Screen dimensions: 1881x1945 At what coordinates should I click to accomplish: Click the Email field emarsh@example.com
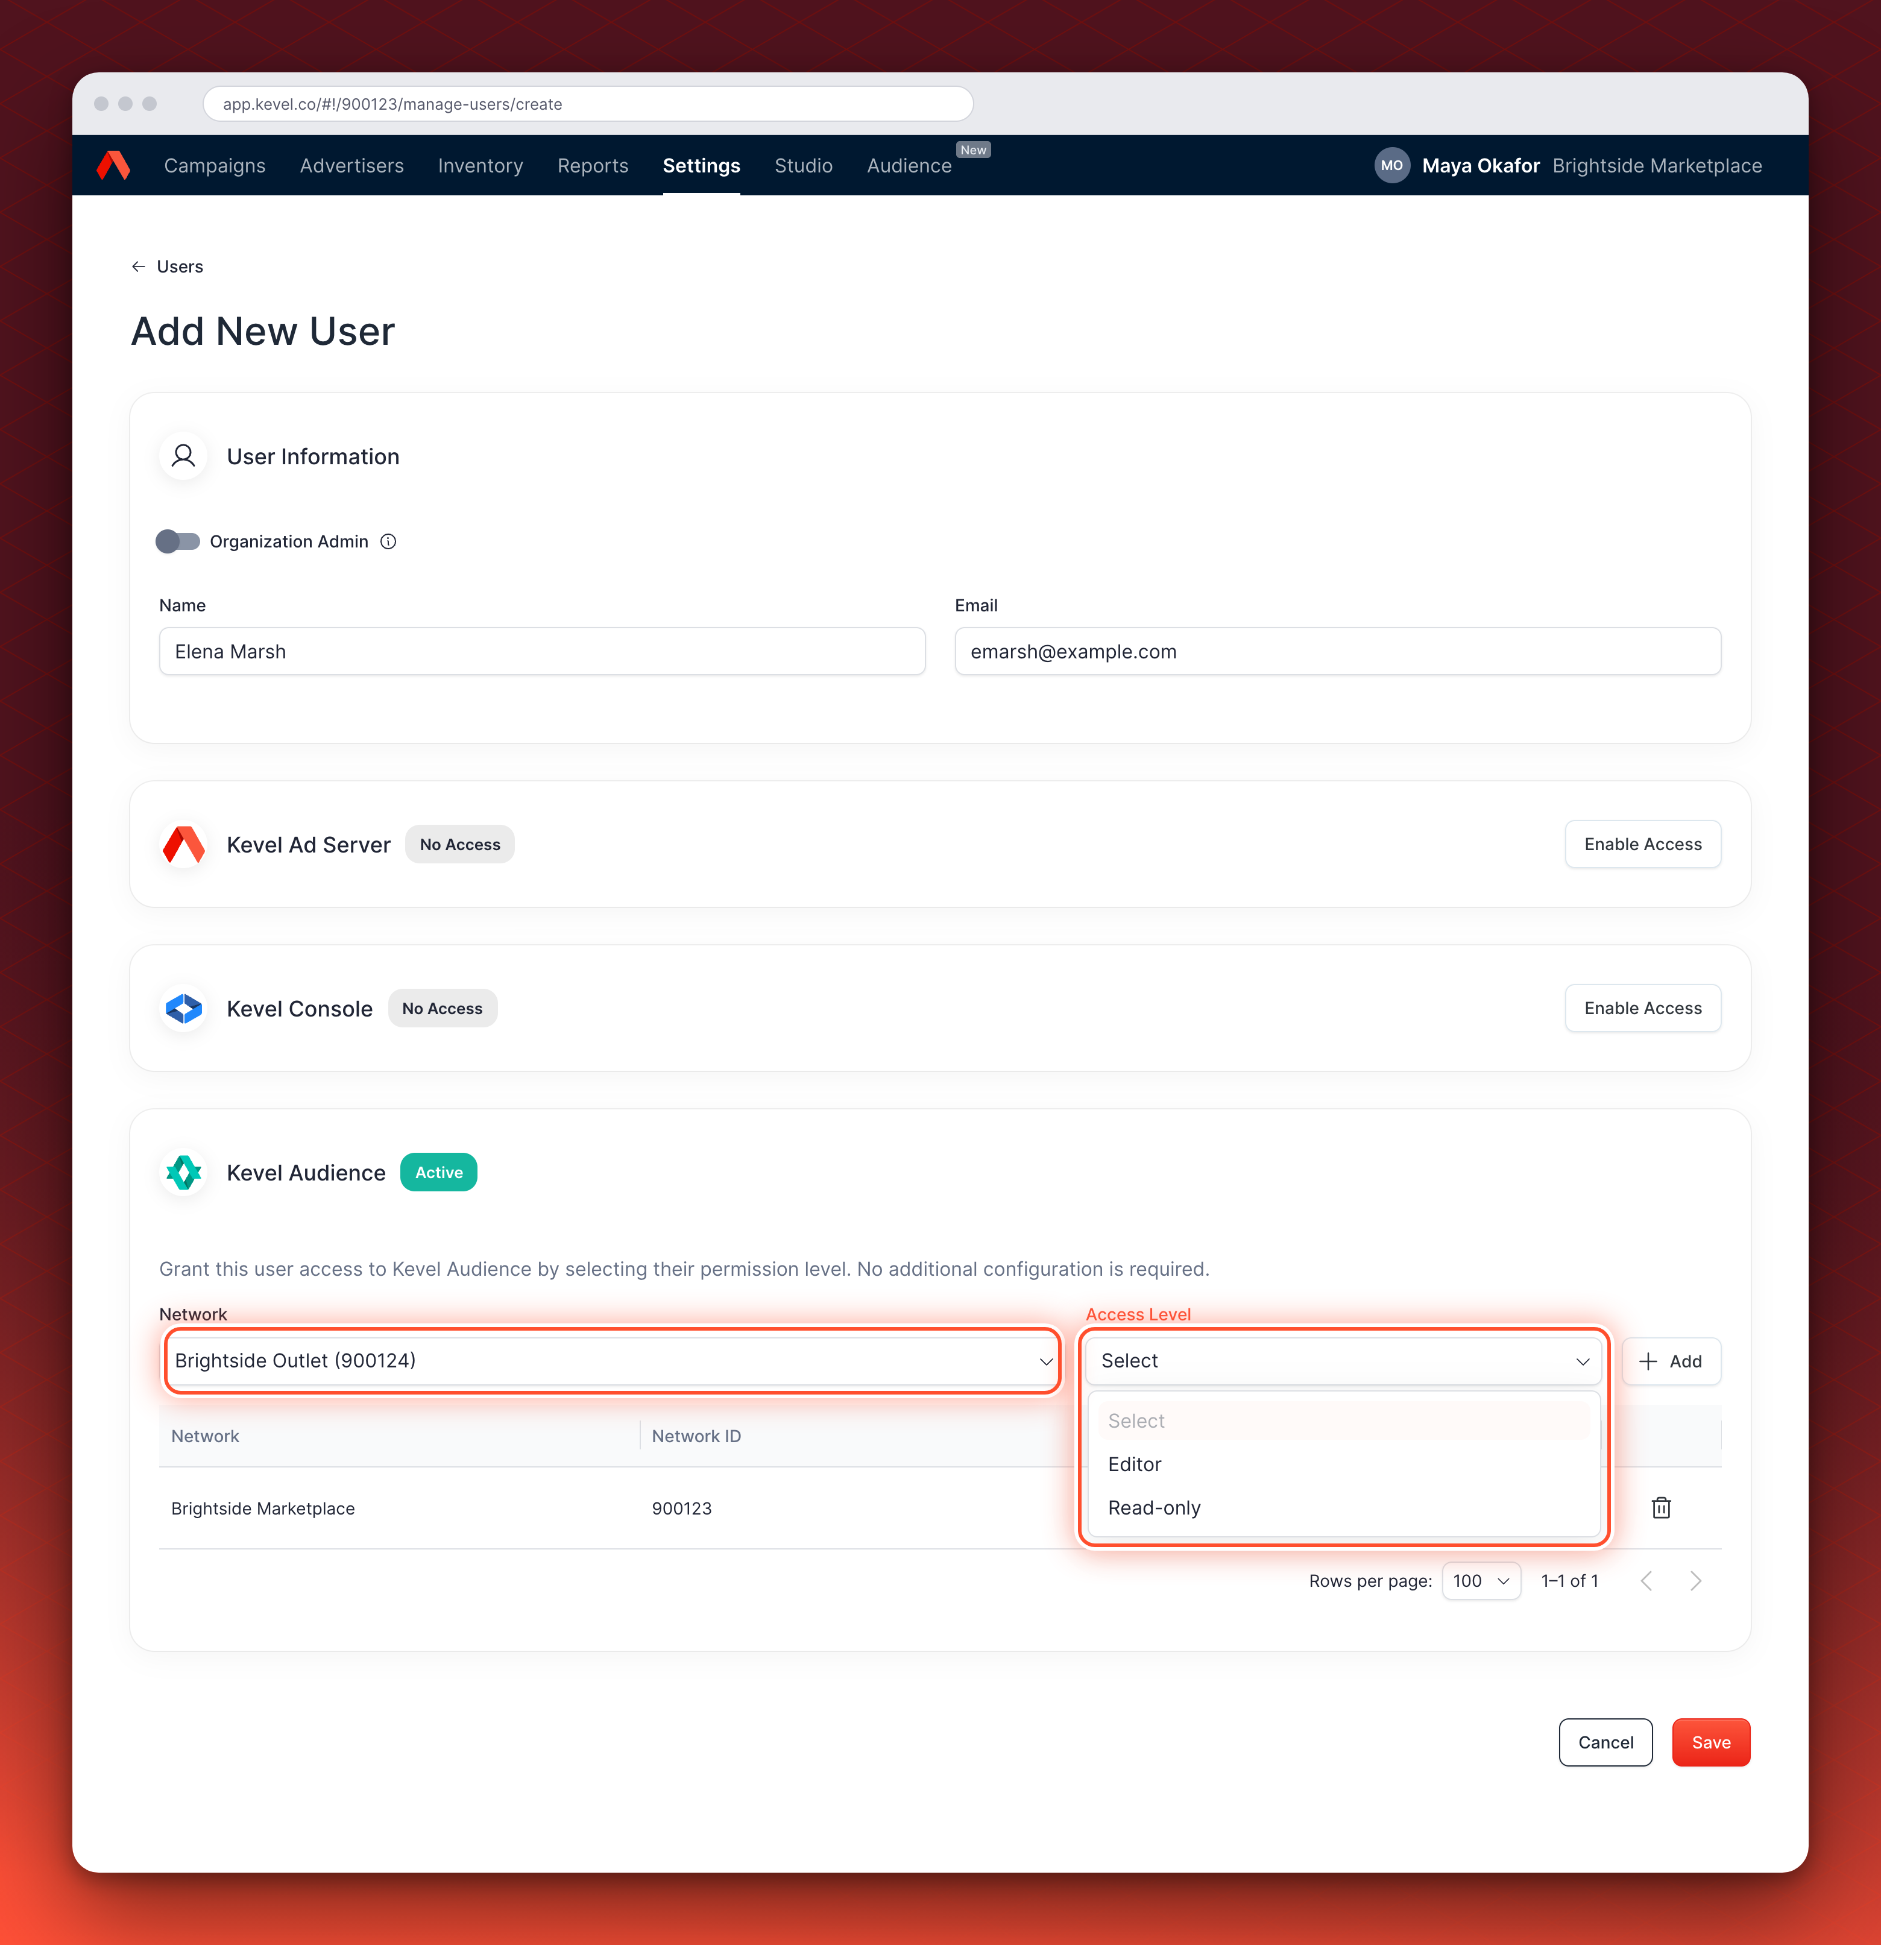click(x=1337, y=652)
